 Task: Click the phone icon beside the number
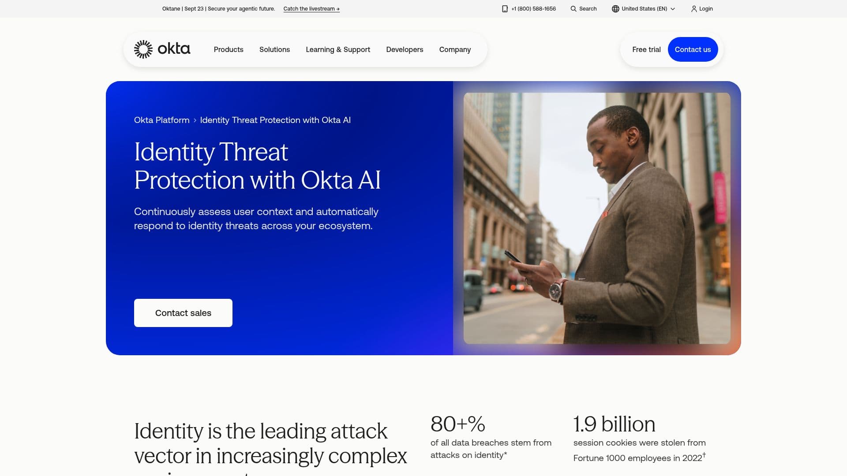[505, 9]
